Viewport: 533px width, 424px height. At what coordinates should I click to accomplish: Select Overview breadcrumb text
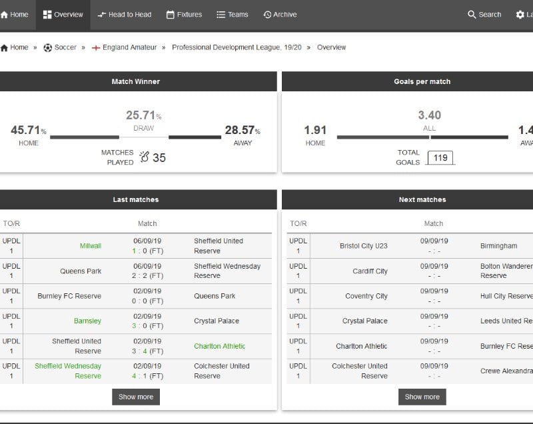tap(331, 47)
